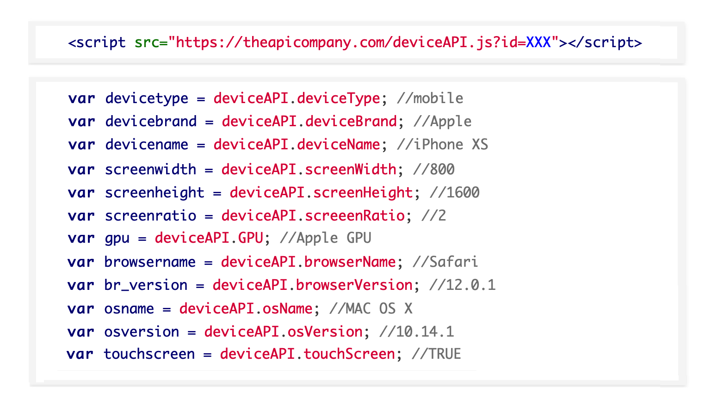Select the "deviceAPI.GPU" expression
Viewport: 717px width, 405px height.
209,238
